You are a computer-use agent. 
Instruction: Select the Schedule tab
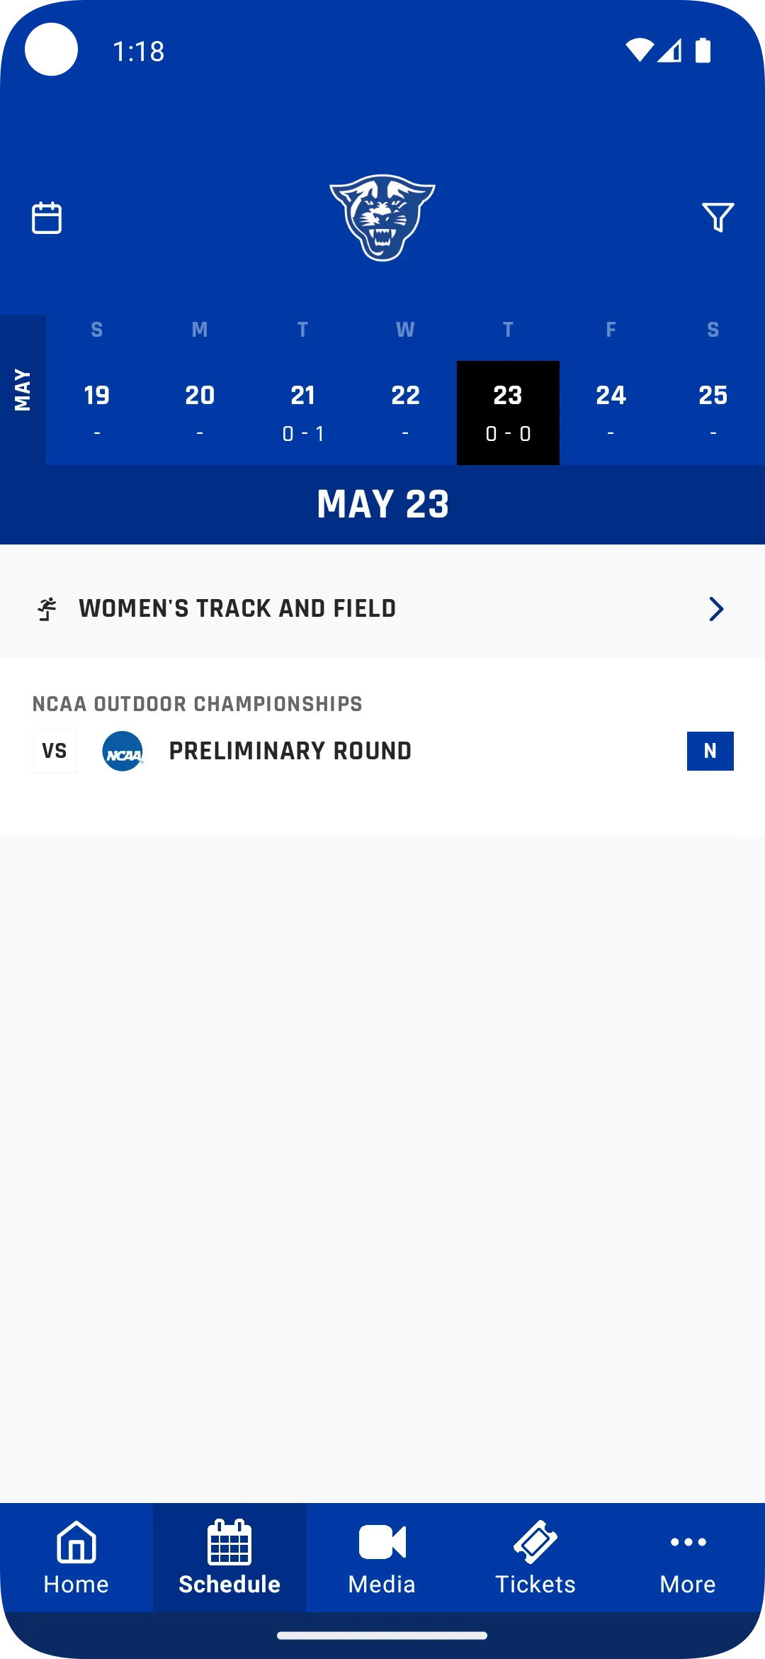(229, 1558)
